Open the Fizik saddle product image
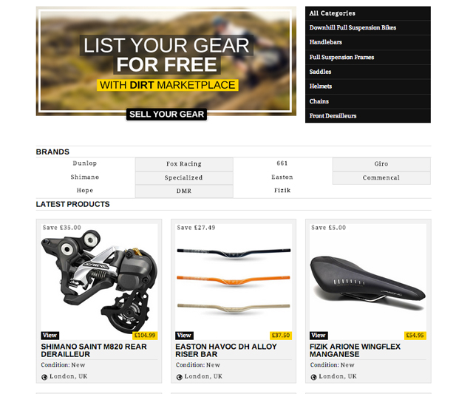This screenshot has height=394, width=473. (368, 281)
